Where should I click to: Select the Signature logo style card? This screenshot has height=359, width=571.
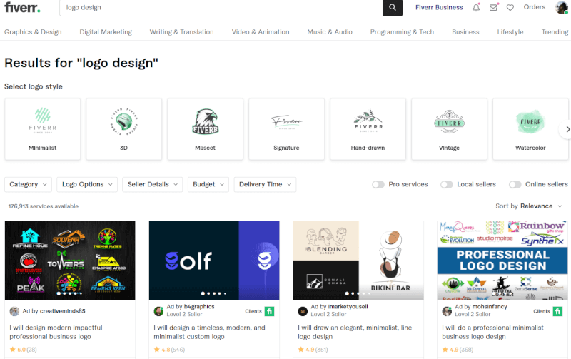287,129
